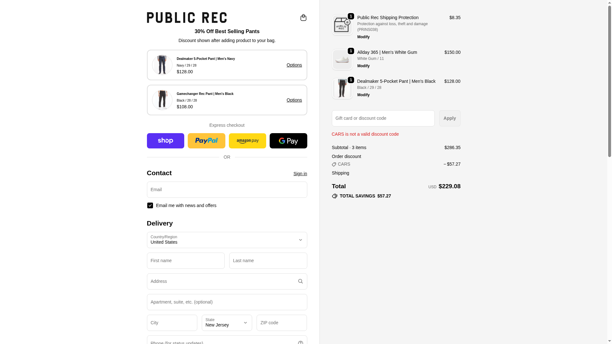Choose PayPal express checkout
This screenshot has height=344, width=612.
click(206, 141)
